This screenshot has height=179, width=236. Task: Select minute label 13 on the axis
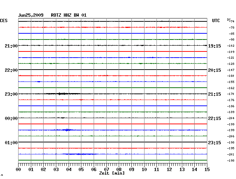coord(182,170)
